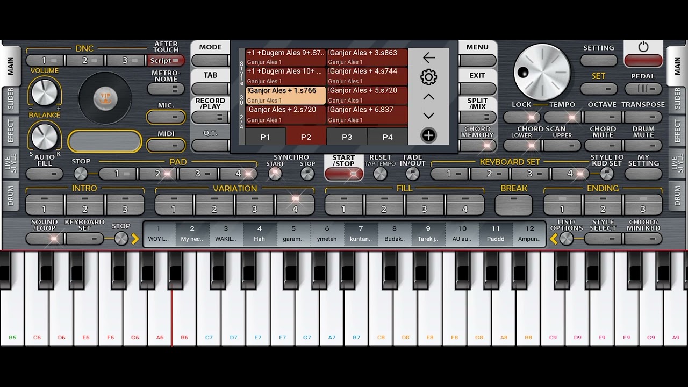Tap the empty display pad under joystick
688x387 pixels.
[105, 141]
